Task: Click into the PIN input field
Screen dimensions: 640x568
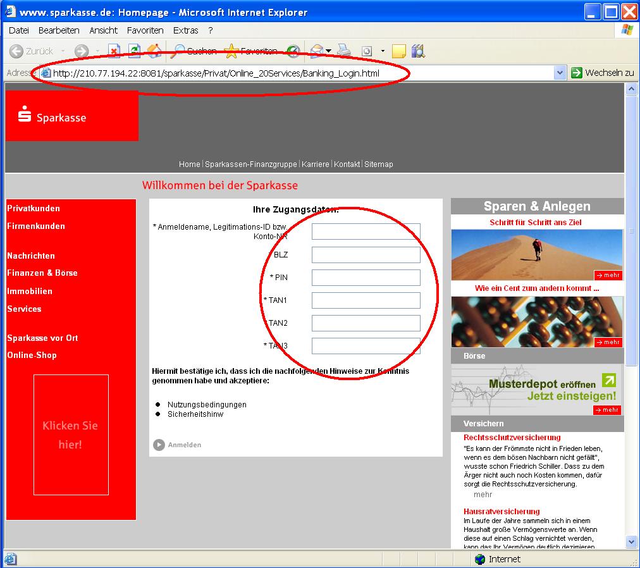Action: pyautogui.click(x=366, y=278)
